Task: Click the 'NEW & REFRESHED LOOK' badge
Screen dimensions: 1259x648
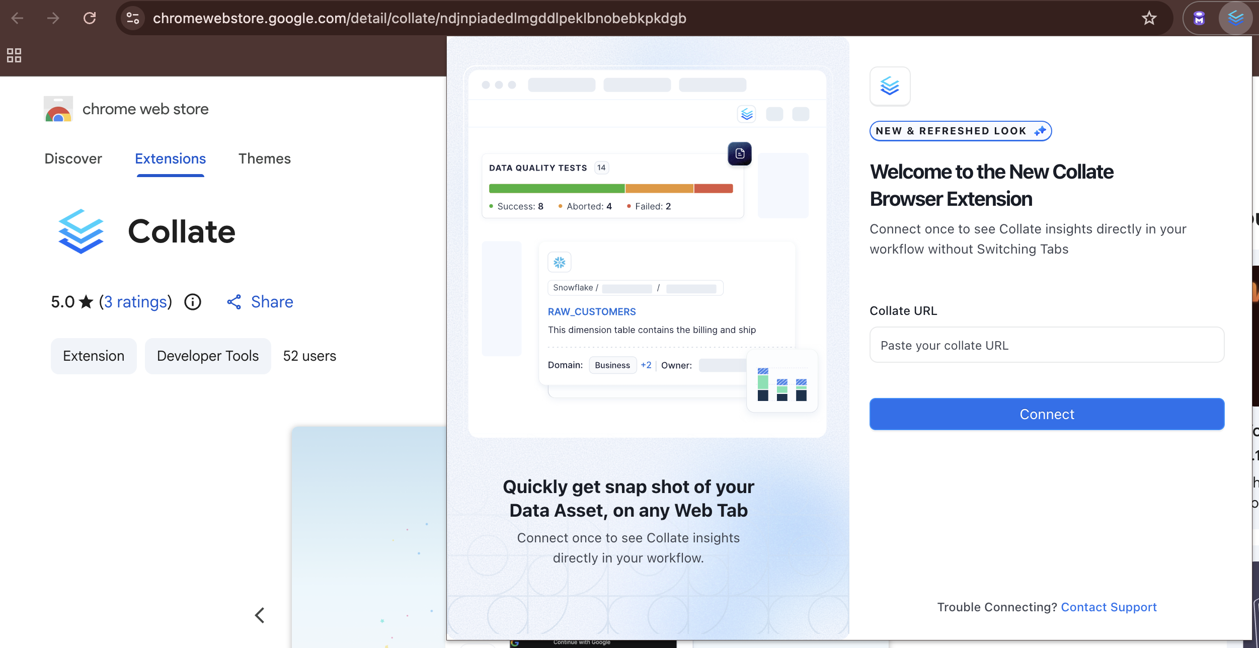Action: pos(961,131)
